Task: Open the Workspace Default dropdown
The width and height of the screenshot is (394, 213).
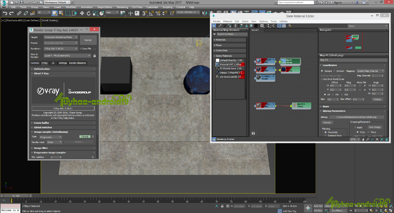Action: 57,2
